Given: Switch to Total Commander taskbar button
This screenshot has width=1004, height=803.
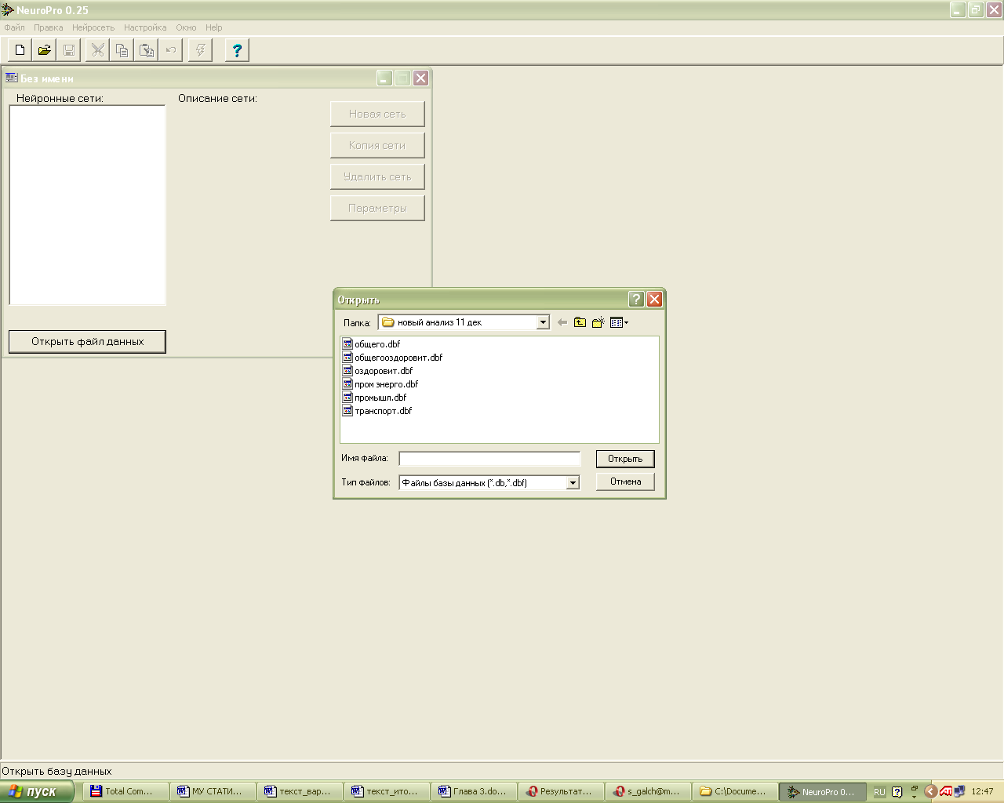Looking at the screenshot, I should pyautogui.click(x=125, y=791).
